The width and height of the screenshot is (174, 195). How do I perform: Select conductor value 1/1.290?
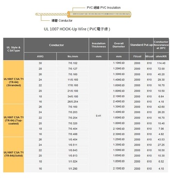[x=73, y=168]
